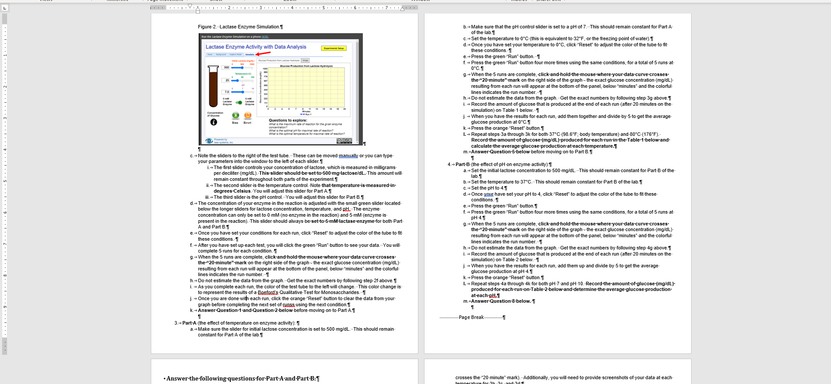Click the green Run button in simulation figure

coord(236,115)
